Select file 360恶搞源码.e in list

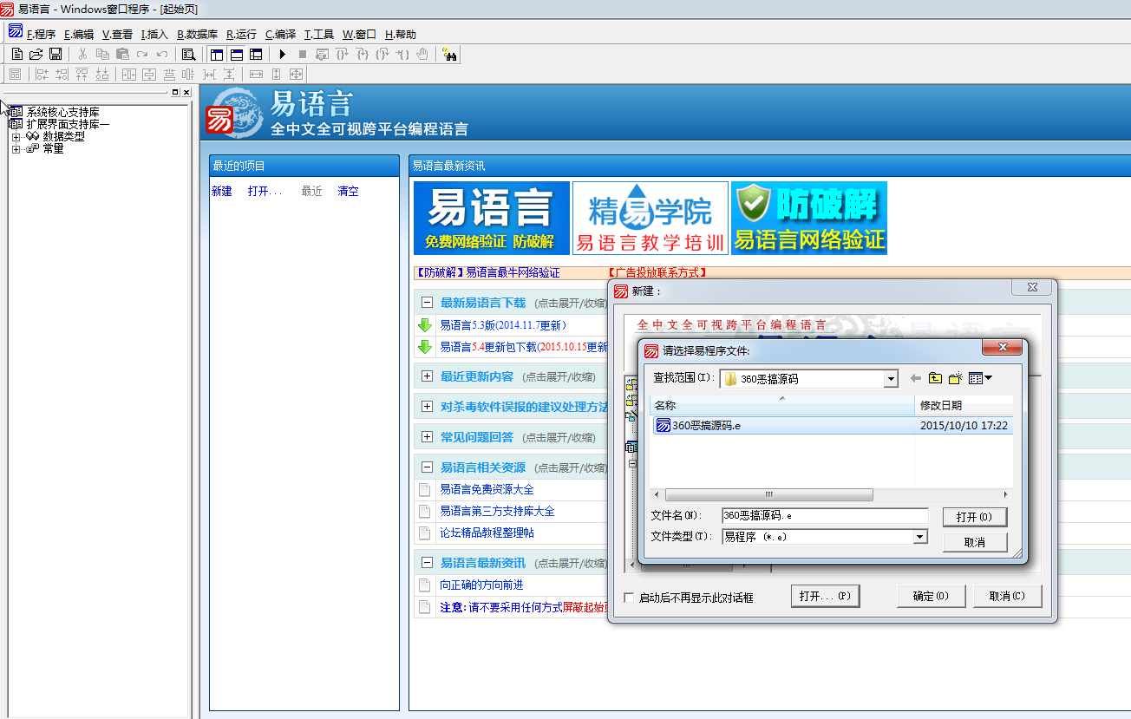[x=833, y=426]
